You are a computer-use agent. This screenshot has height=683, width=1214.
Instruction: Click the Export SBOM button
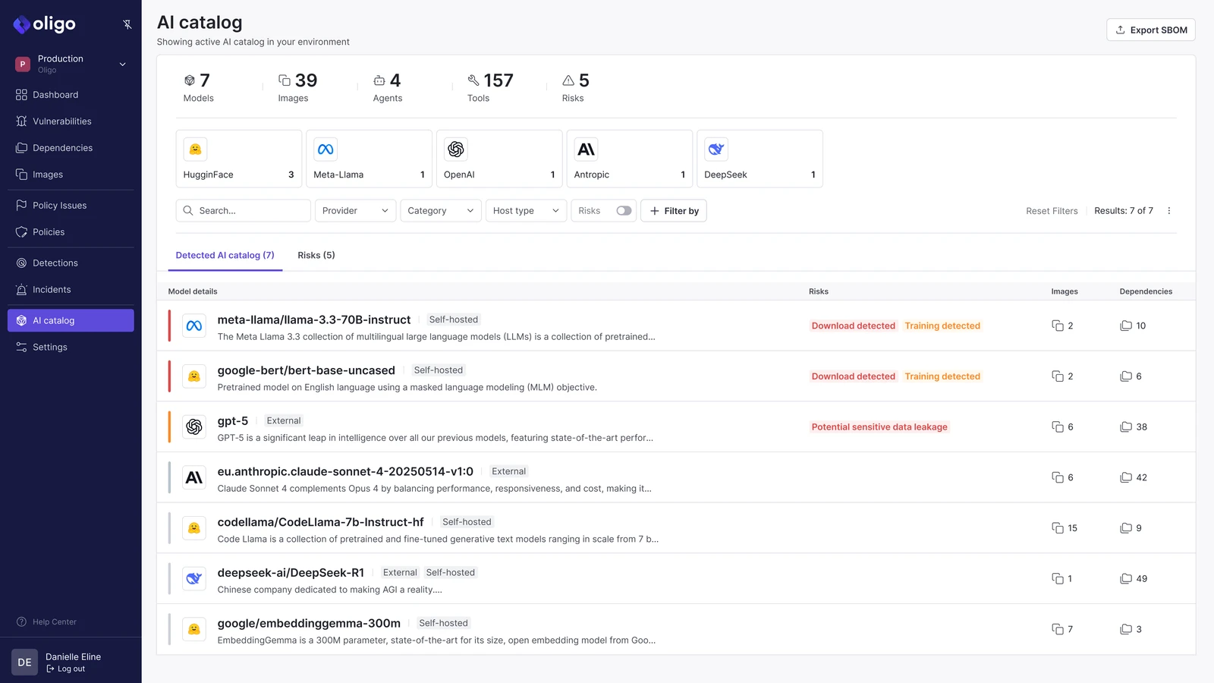[x=1150, y=30]
